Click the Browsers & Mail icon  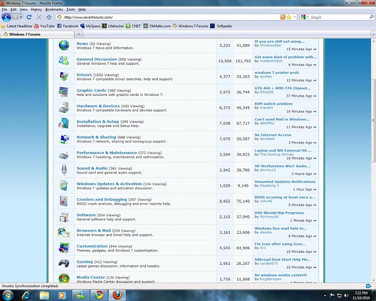[64, 232]
